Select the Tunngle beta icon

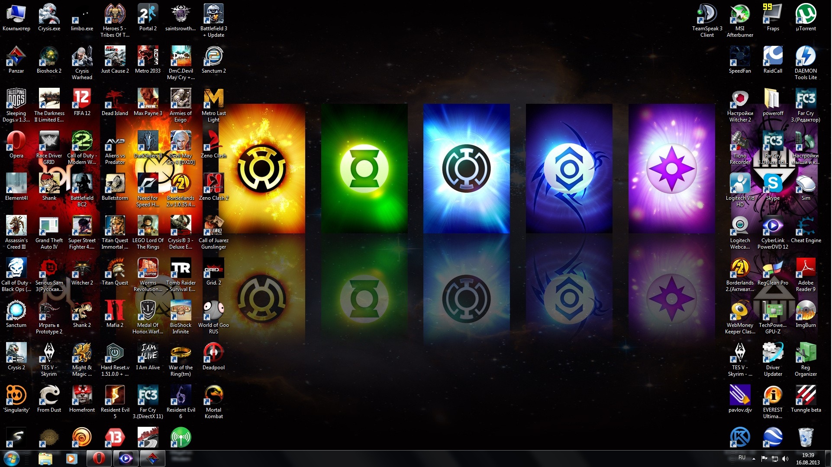pos(806,399)
